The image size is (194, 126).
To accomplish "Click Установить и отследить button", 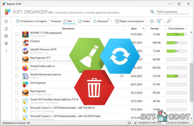I will 32,21.
